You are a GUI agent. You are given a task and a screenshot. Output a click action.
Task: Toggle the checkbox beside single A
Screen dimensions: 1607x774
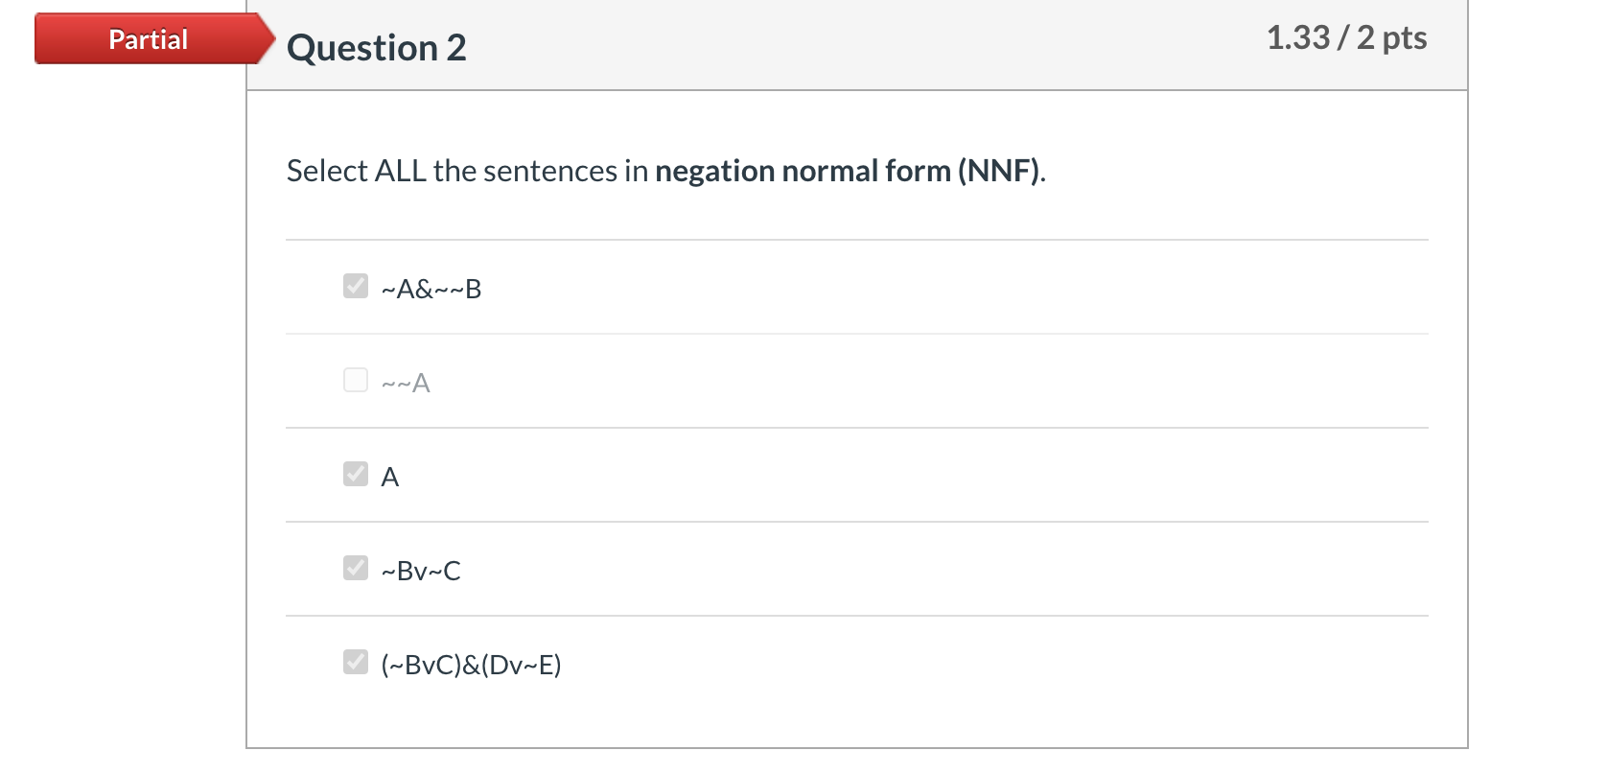coord(356,474)
